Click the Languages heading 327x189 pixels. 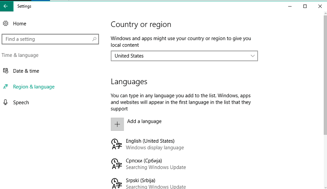129,82
